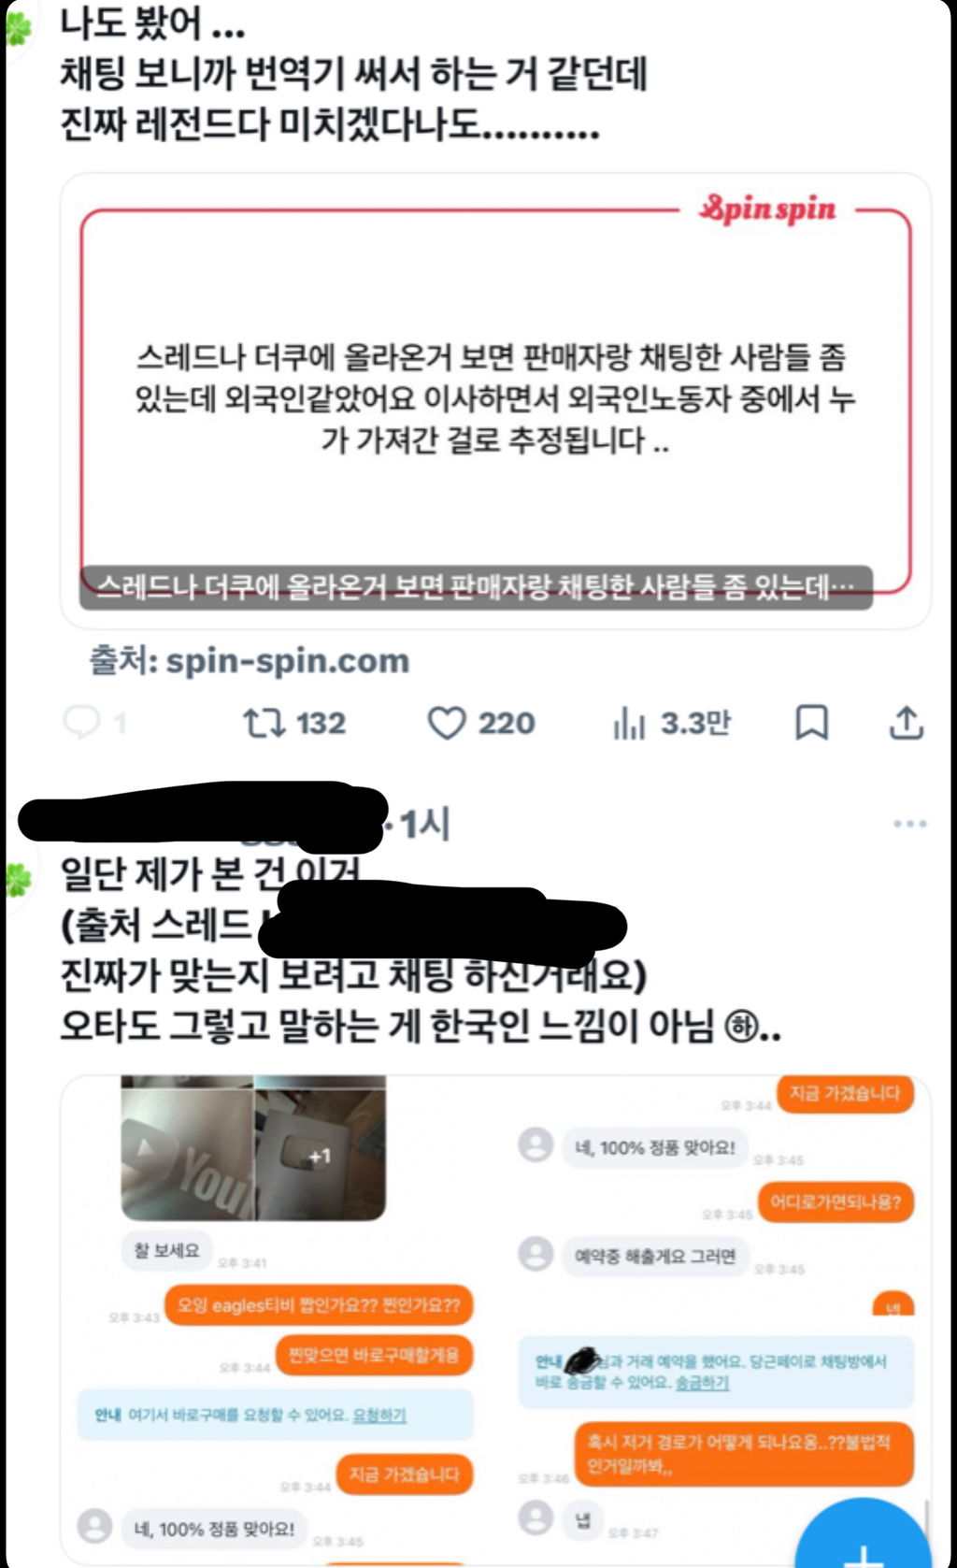Tap the caption bar over the Spin spin card
Image resolution: width=957 pixels, height=1568 pixels.
[x=476, y=587]
